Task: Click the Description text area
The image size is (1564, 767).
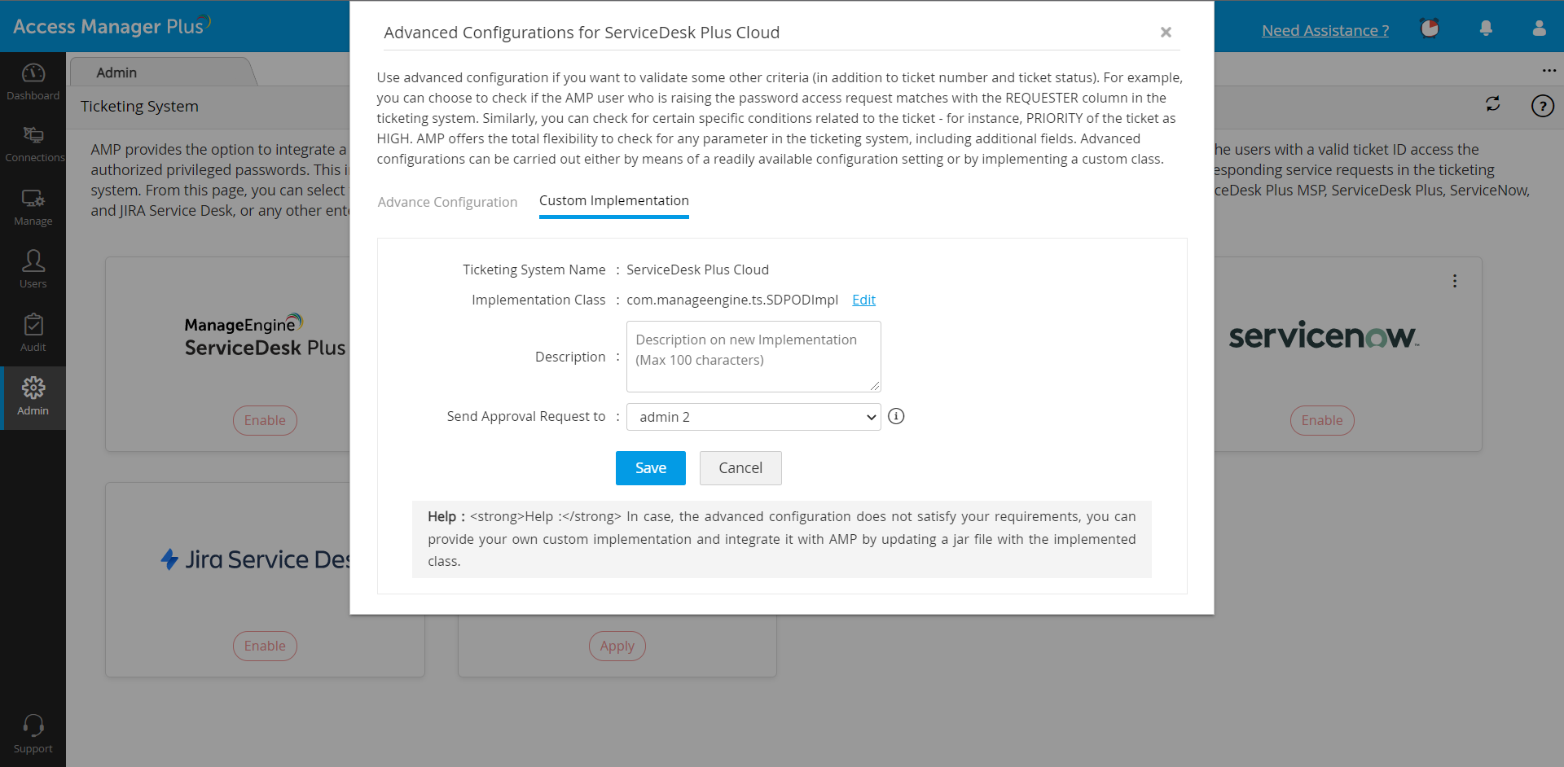Action: (x=753, y=357)
